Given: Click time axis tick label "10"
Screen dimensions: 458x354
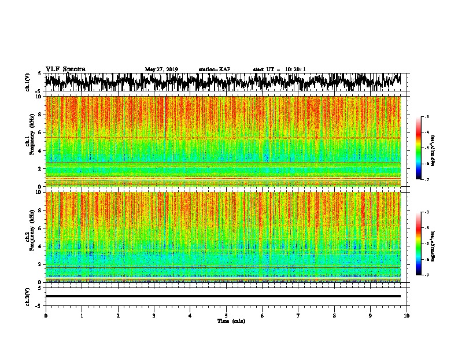Looking at the screenshot, I should 407,316.
